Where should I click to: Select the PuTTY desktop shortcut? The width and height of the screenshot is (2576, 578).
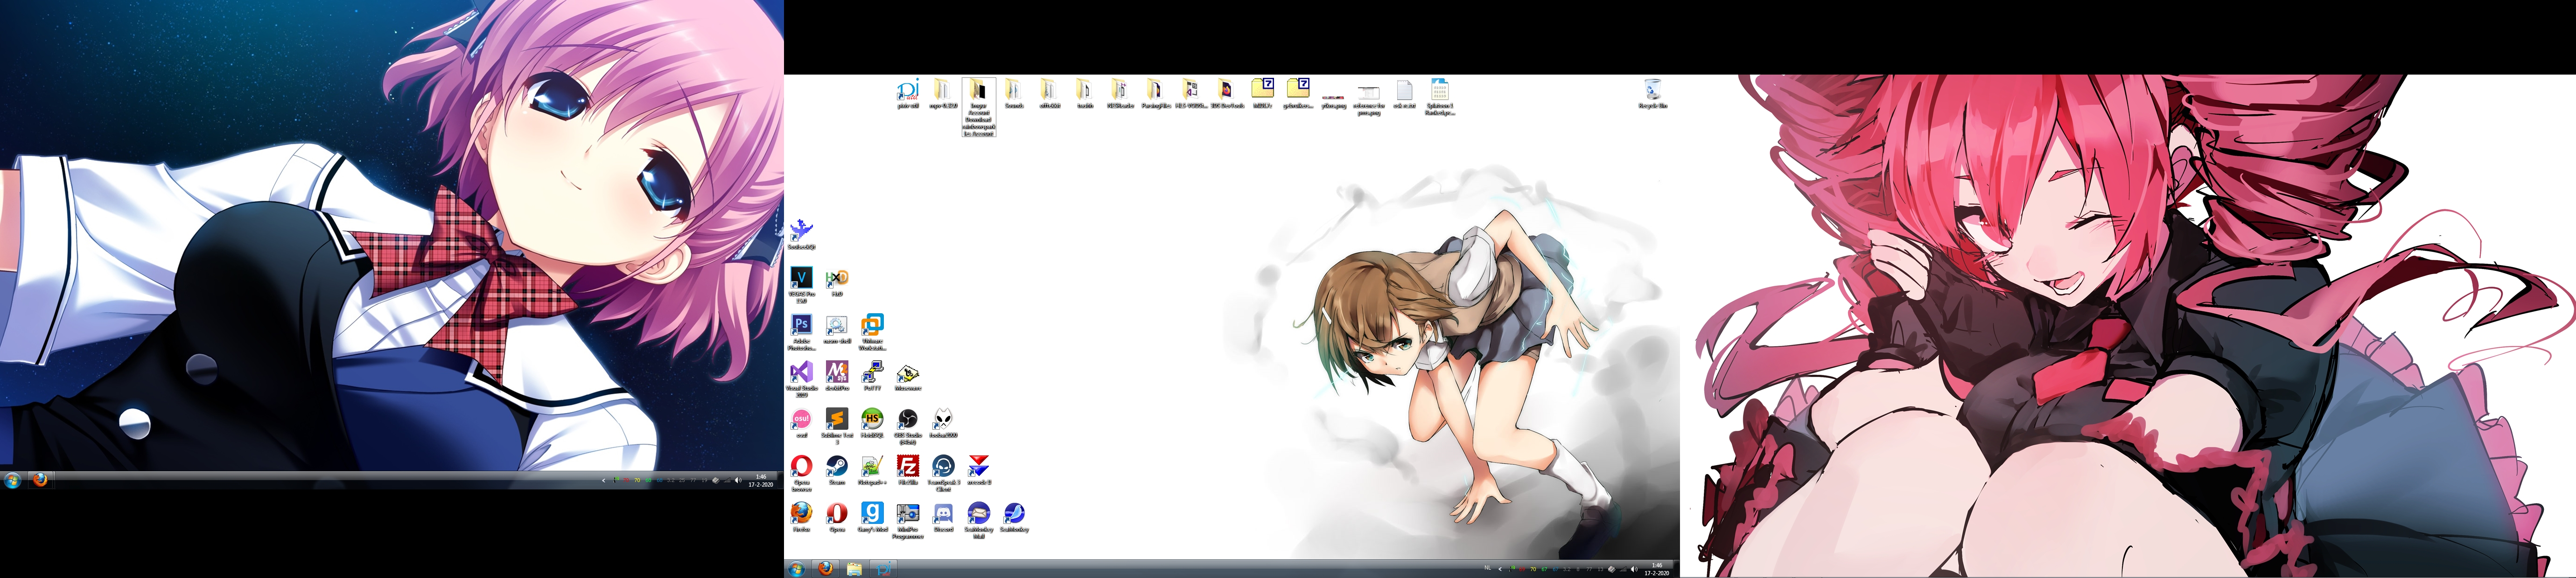[x=872, y=376]
